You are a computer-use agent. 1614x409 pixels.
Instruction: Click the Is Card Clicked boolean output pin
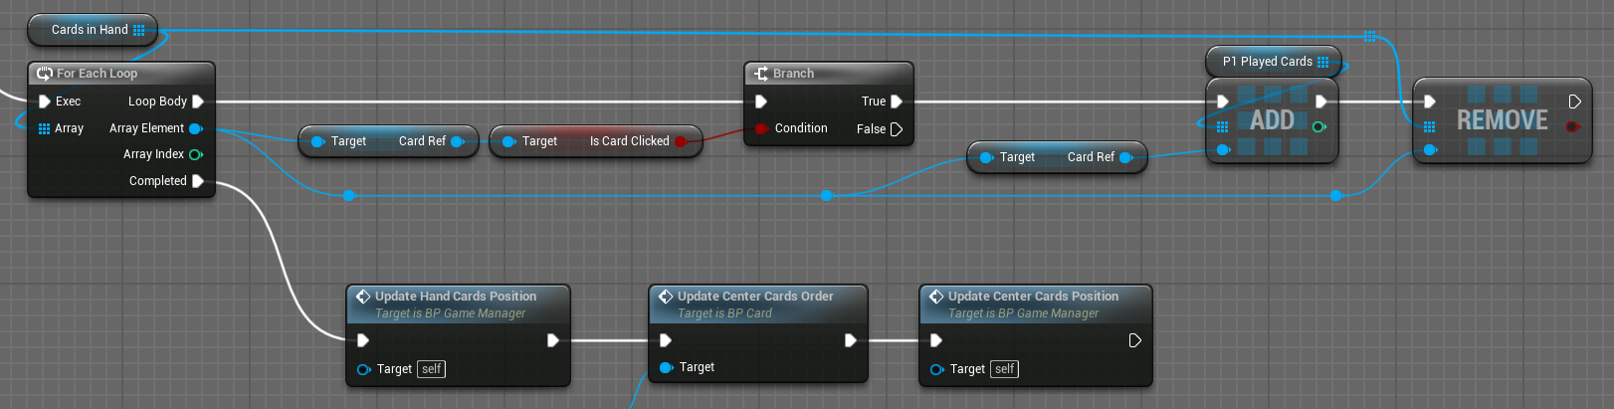tap(681, 141)
